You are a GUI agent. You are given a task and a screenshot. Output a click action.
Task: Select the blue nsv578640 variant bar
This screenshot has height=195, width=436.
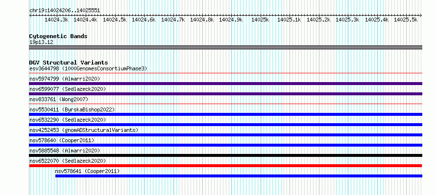click(226, 145)
